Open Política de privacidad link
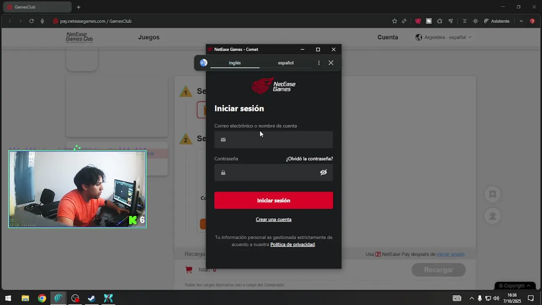The height and width of the screenshot is (305, 542). [293, 244]
